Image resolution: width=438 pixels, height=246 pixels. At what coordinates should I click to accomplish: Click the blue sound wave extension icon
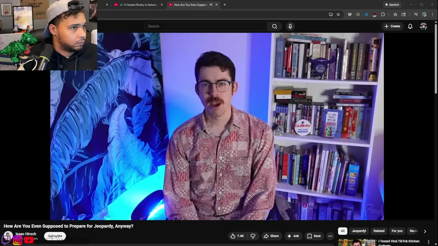[x=366, y=15]
